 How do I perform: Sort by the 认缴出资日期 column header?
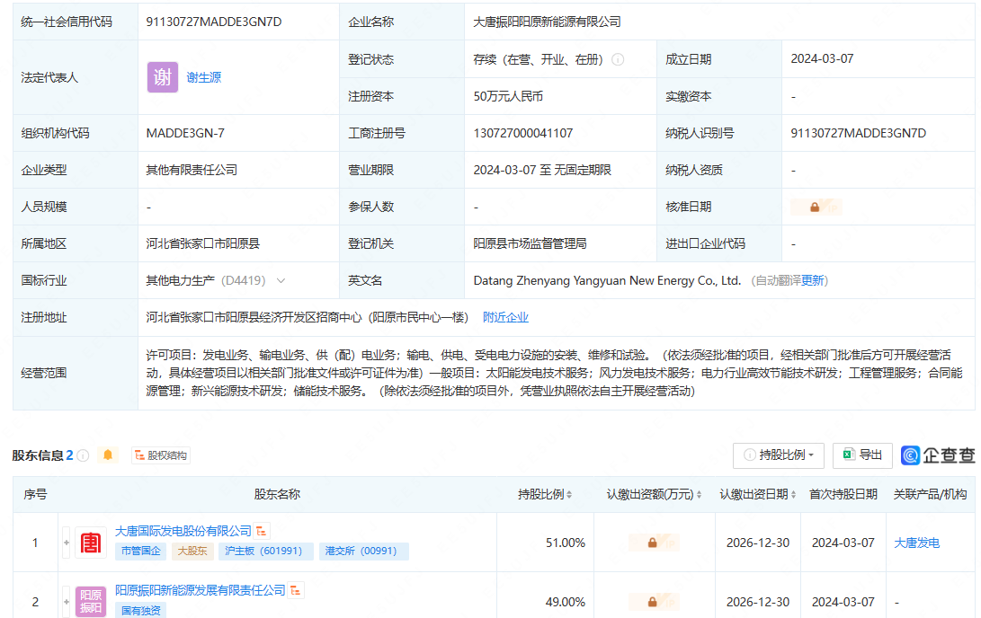click(x=758, y=494)
